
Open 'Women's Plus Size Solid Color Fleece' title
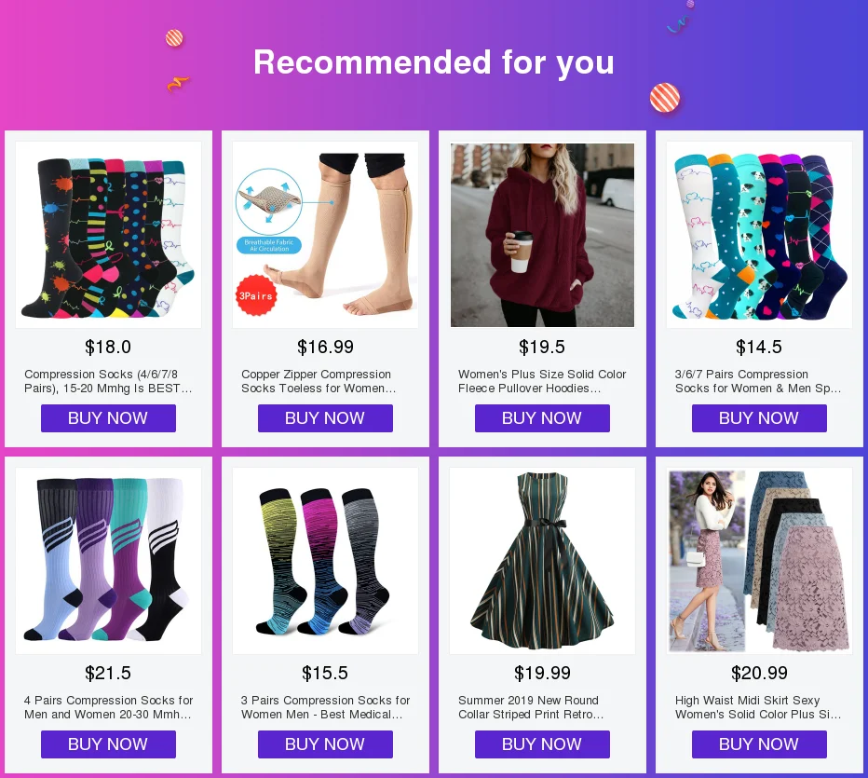coord(542,381)
